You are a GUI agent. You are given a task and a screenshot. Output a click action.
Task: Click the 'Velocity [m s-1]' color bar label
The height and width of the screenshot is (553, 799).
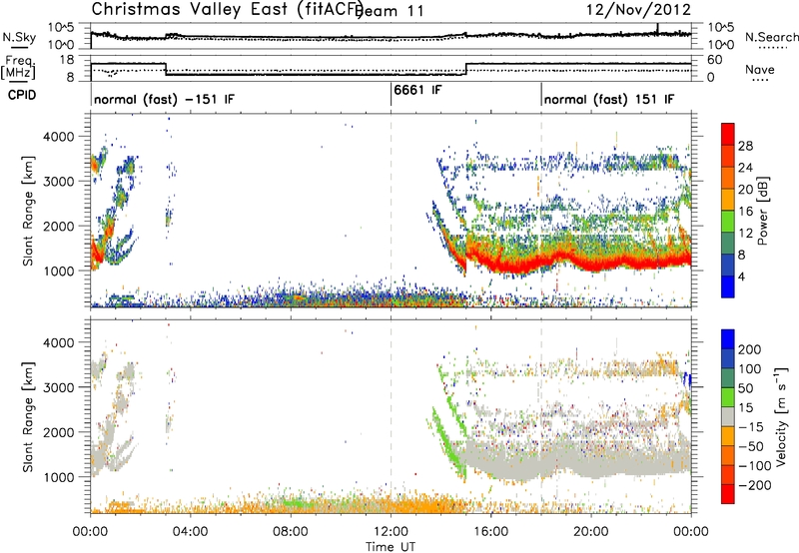tap(780, 416)
